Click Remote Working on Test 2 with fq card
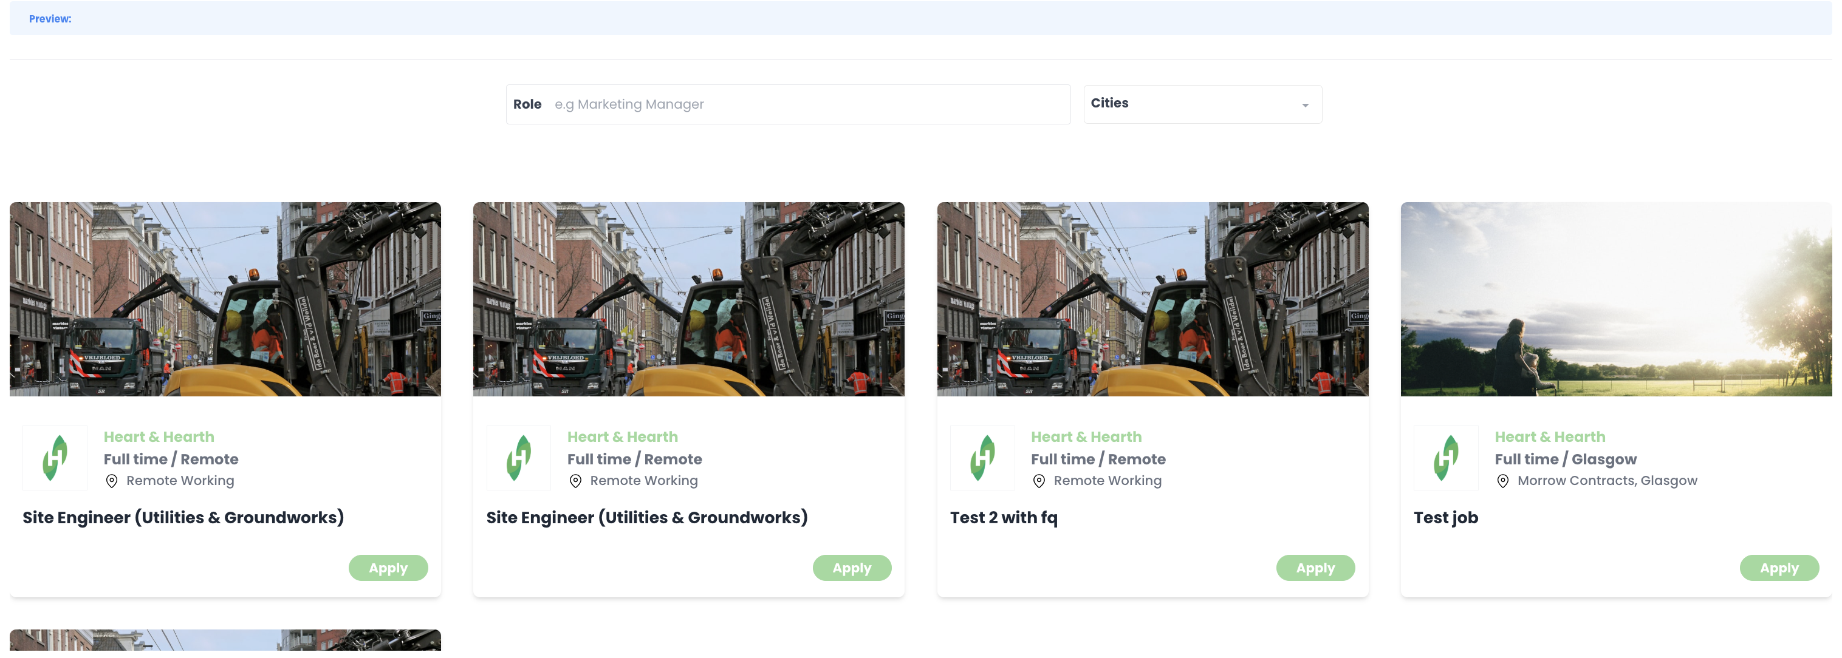 point(1107,481)
